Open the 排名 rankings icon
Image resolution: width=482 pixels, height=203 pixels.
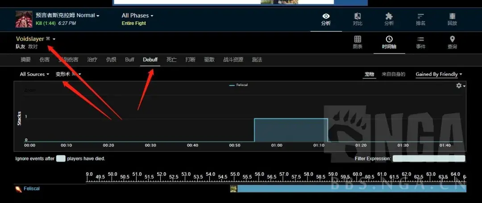point(420,16)
